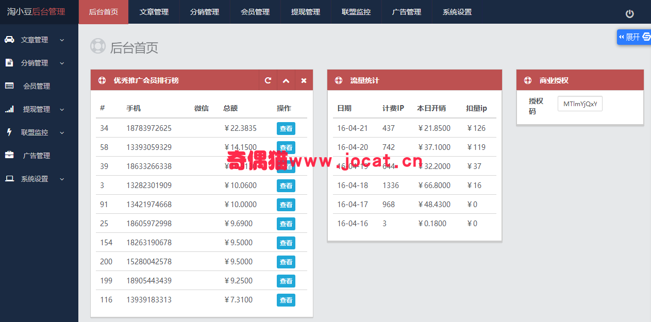The width and height of the screenshot is (651, 322).
Task: Click the lifebuoy icon in 商业授权 header
Action: point(528,80)
